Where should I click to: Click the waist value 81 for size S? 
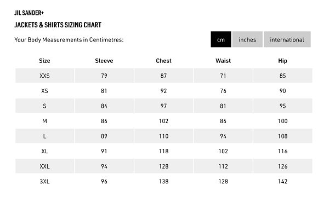tap(223, 106)
